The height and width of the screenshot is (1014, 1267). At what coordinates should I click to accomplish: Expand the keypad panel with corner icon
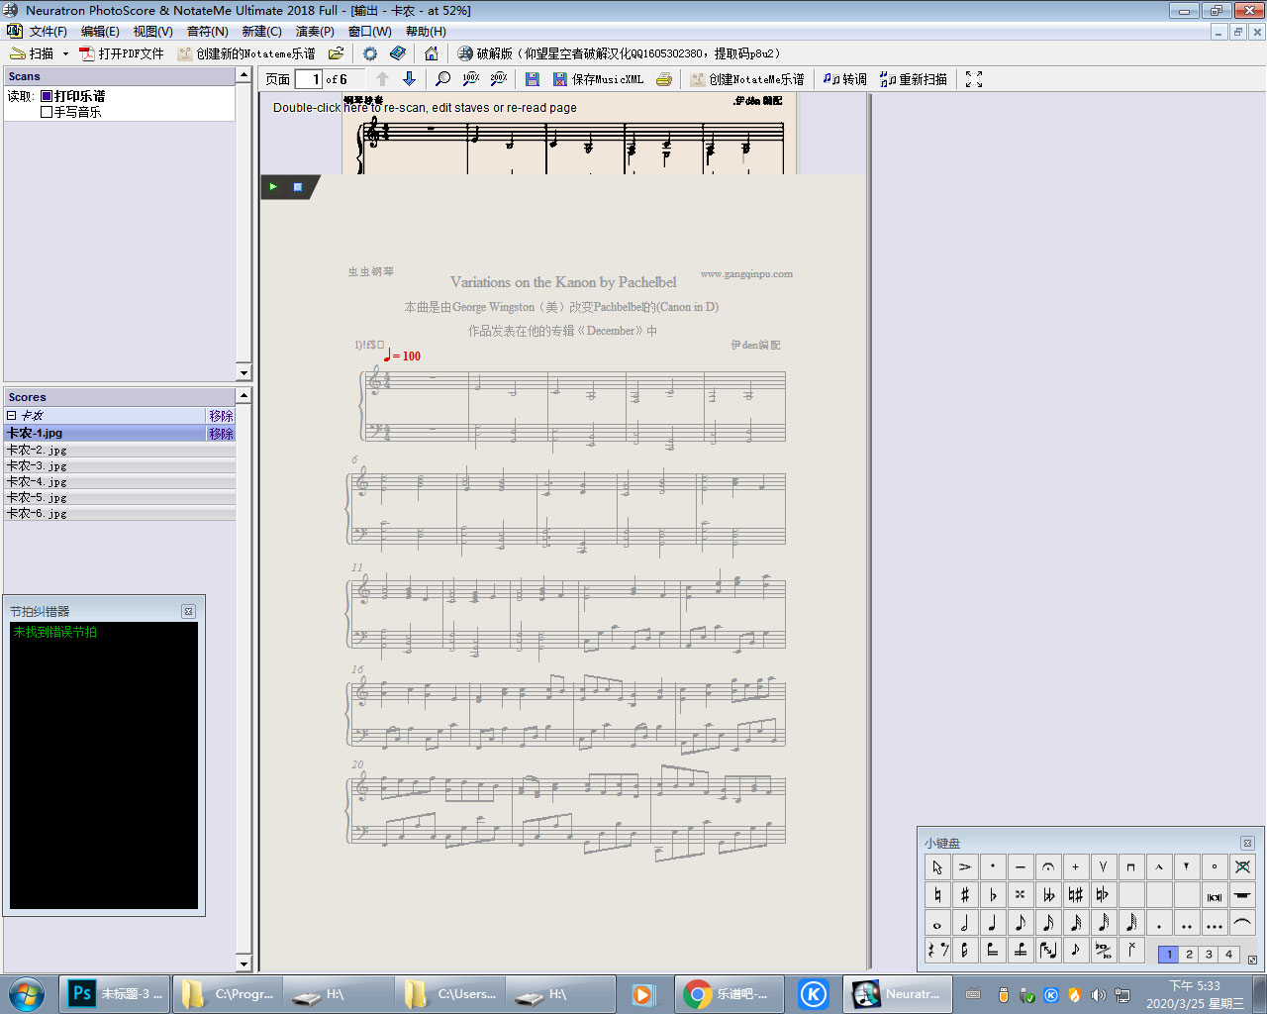point(1252,960)
